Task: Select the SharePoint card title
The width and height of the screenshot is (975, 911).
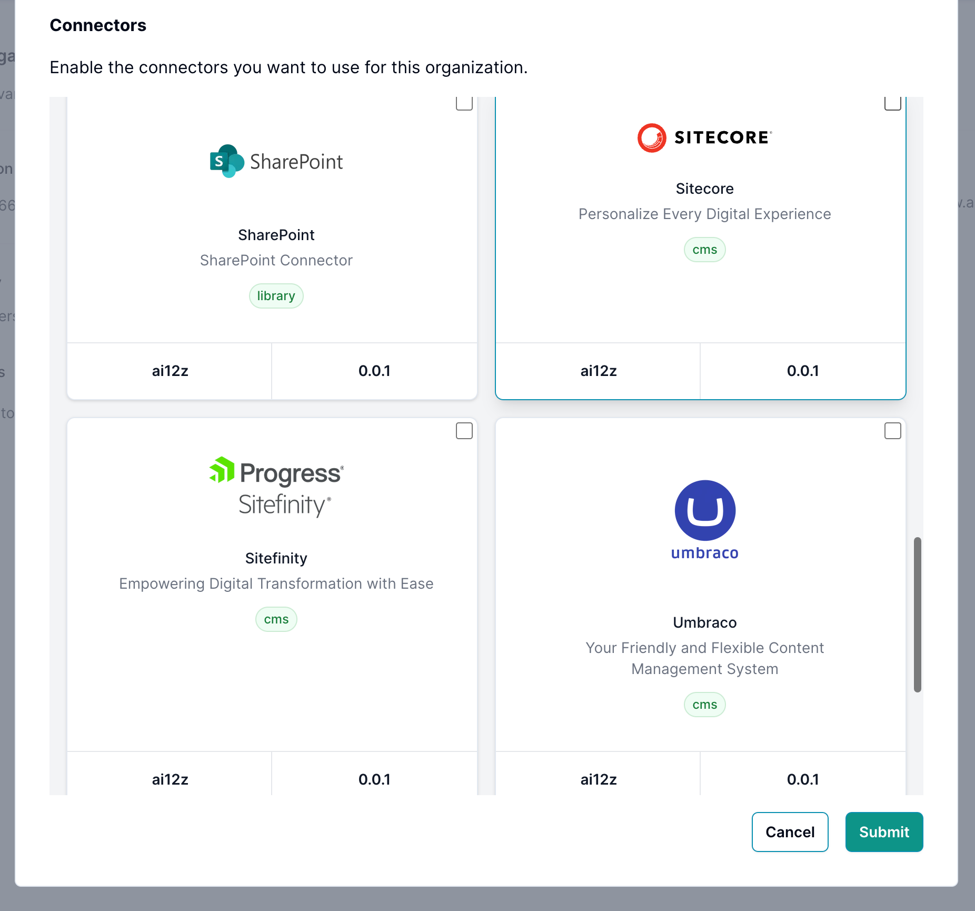Action: (276, 235)
